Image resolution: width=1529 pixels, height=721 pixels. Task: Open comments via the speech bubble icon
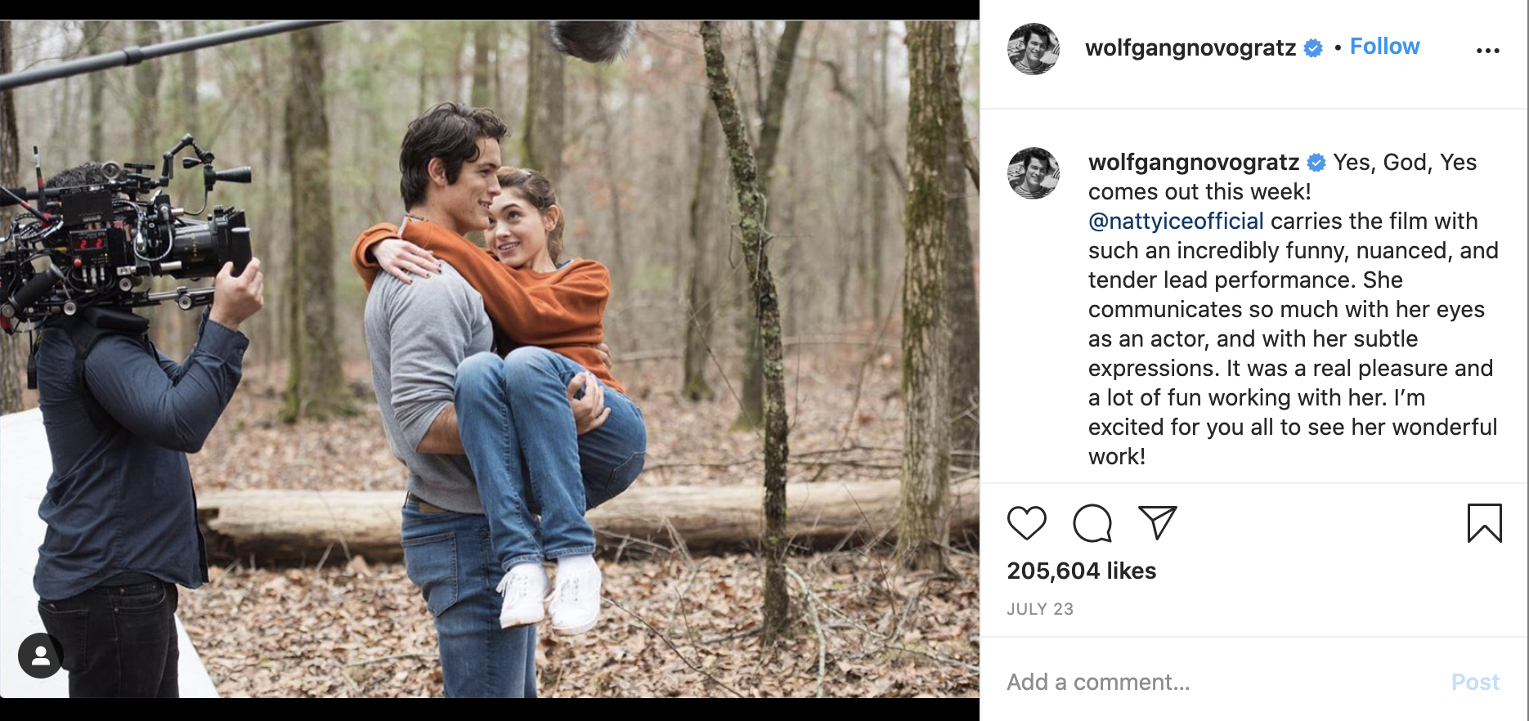[1092, 523]
